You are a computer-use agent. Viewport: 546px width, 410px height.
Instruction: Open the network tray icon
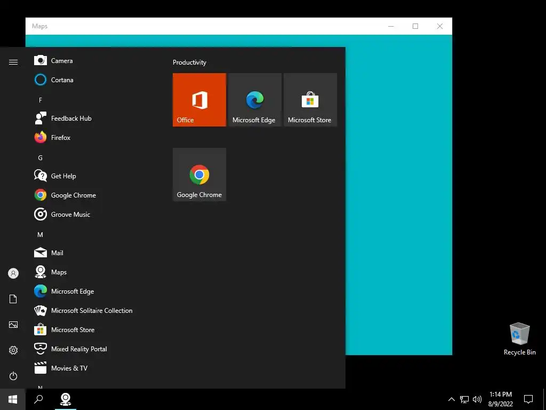tap(464, 399)
